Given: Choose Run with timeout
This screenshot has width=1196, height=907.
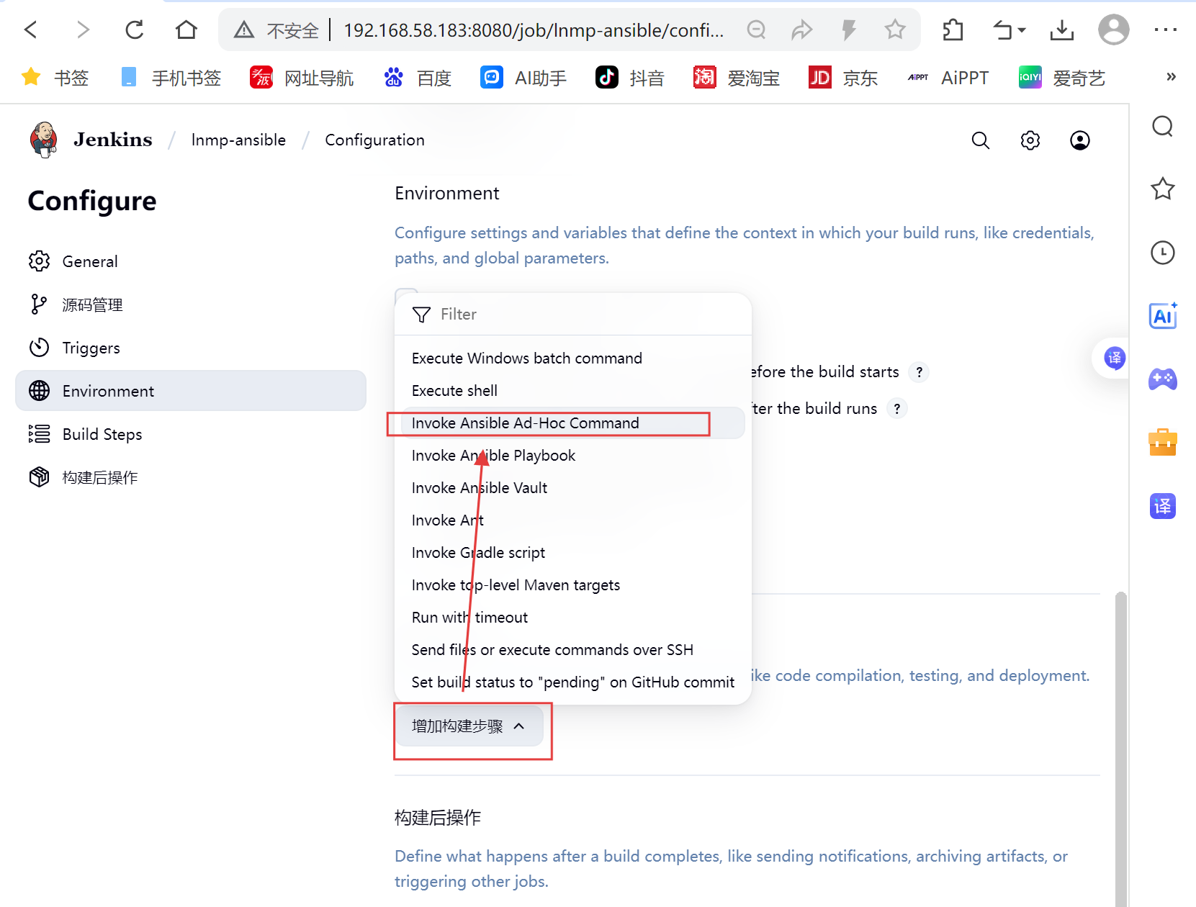Looking at the screenshot, I should click(573, 618).
